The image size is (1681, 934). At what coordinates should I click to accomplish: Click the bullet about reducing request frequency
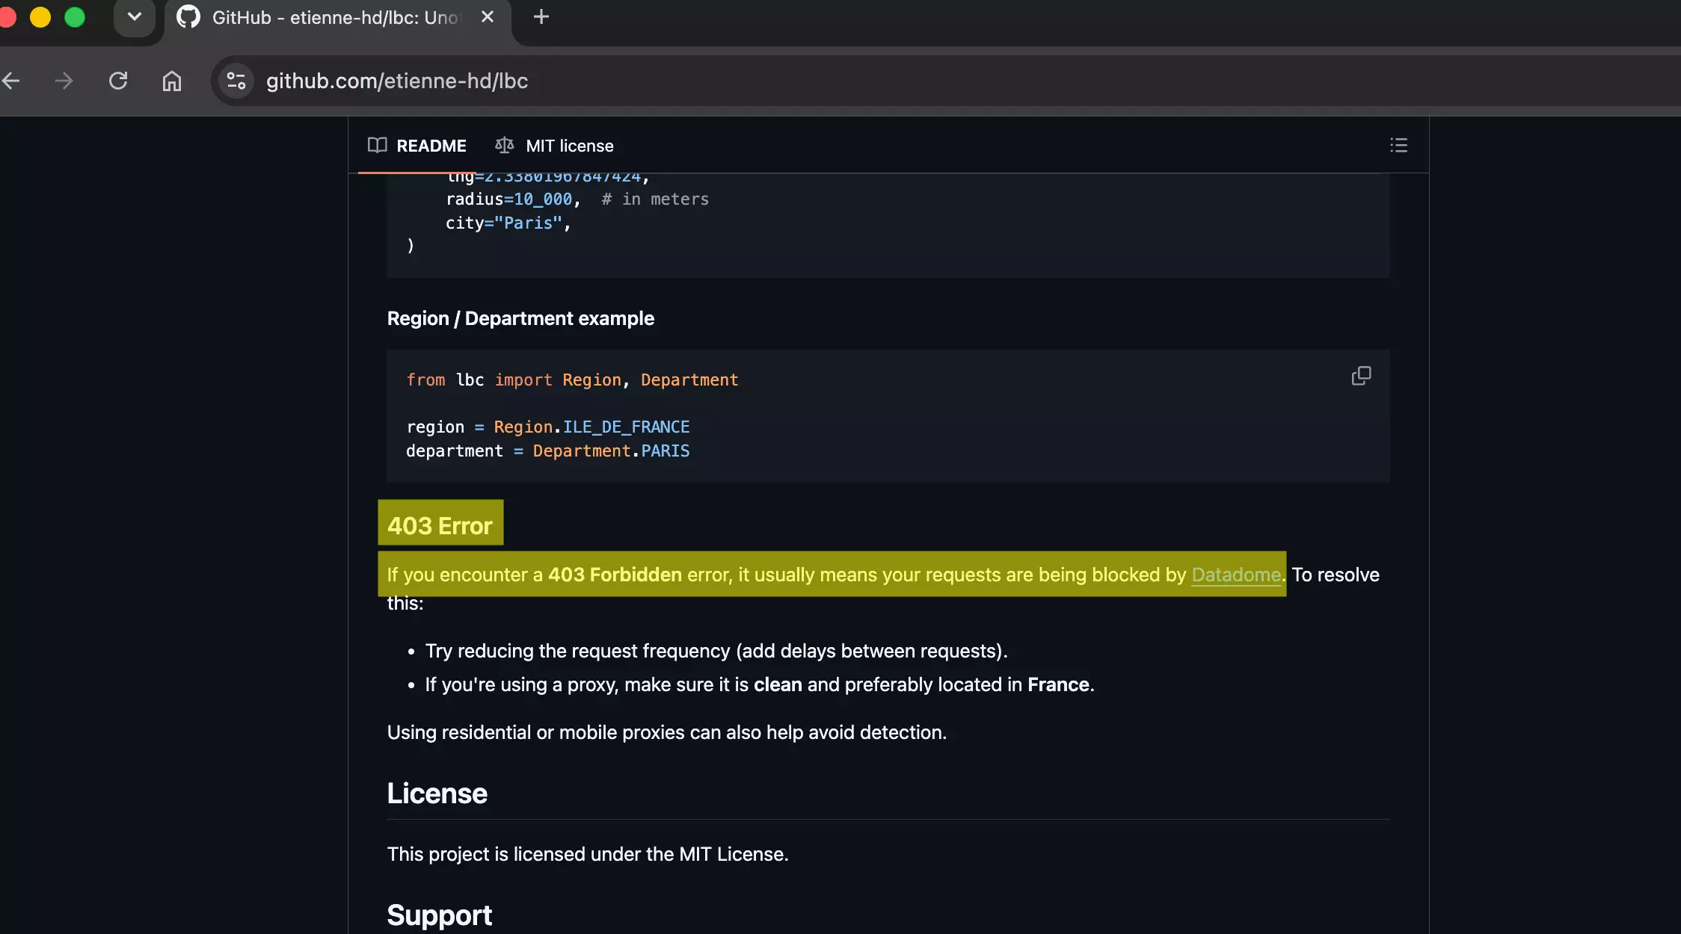point(716,651)
